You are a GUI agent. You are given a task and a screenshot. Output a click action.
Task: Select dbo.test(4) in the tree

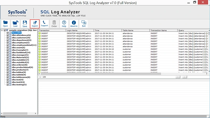point(18,80)
